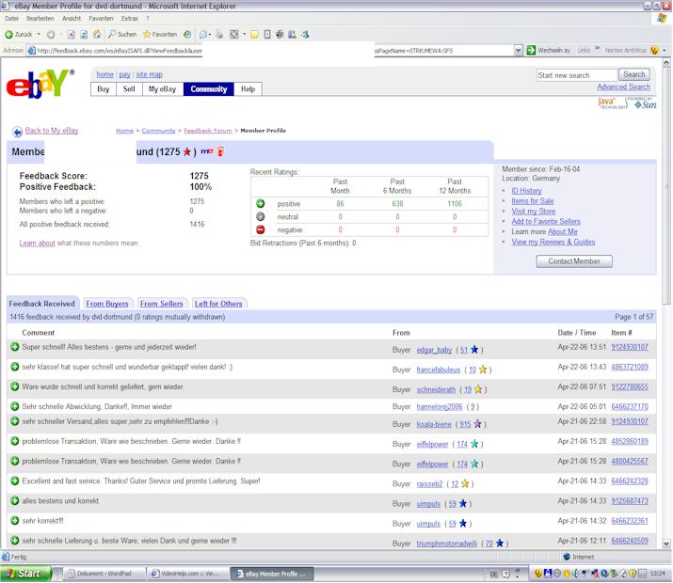
Task: Click in the Start new search field
Action: coord(577,75)
